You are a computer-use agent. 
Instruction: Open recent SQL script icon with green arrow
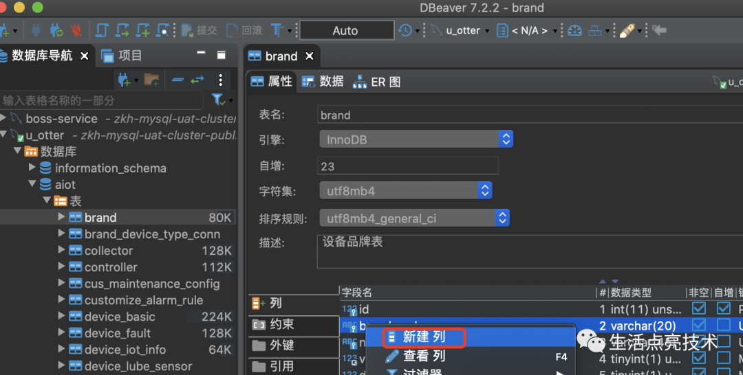[x=122, y=30]
